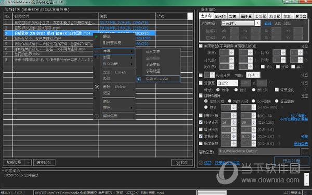Image resolution: width=312 pixels, height=195 pixels.
Task: Select the crop mode radio button
Action: [236, 90]
